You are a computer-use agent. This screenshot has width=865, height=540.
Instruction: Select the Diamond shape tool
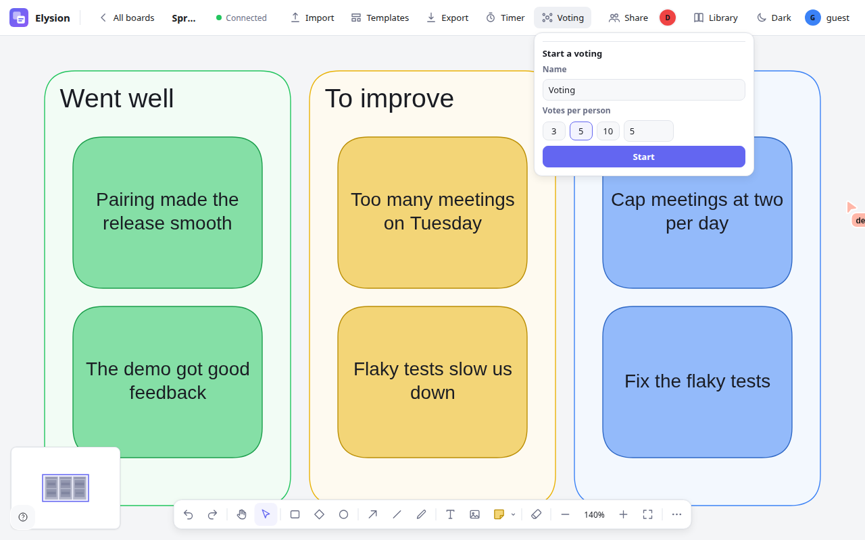(x=319, y=514)
